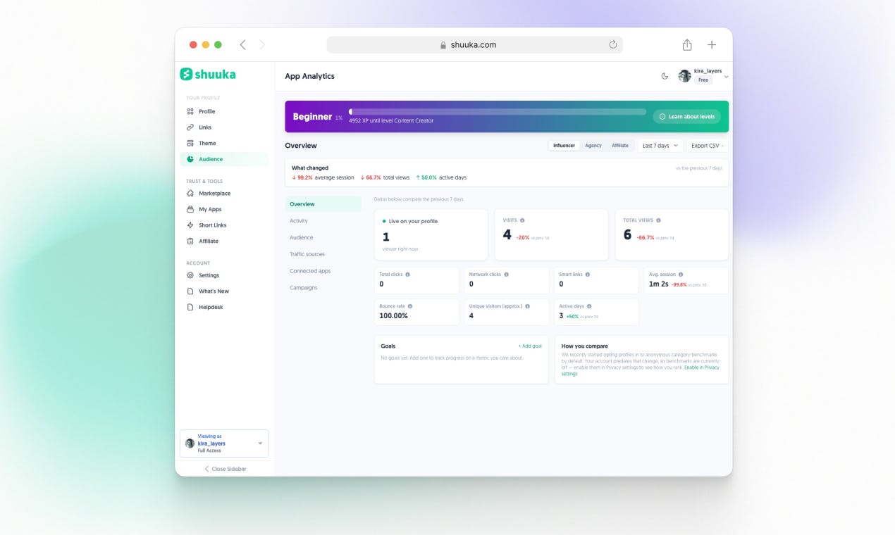
Task: Click the Links chain icon
Action: (x=190, y=127)
